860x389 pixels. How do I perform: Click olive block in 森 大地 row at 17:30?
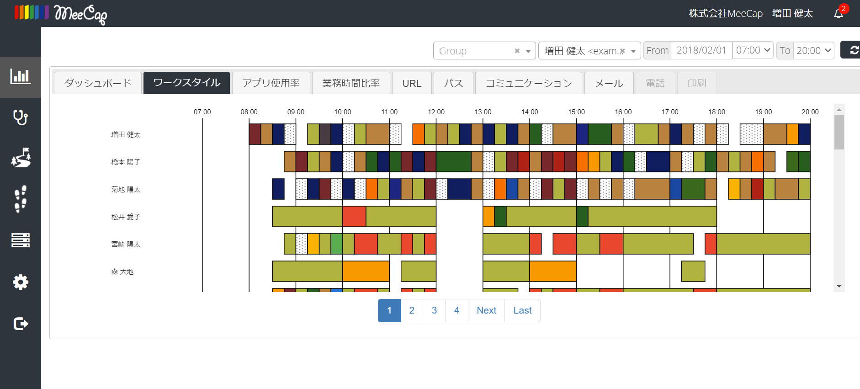pos(693,272)
